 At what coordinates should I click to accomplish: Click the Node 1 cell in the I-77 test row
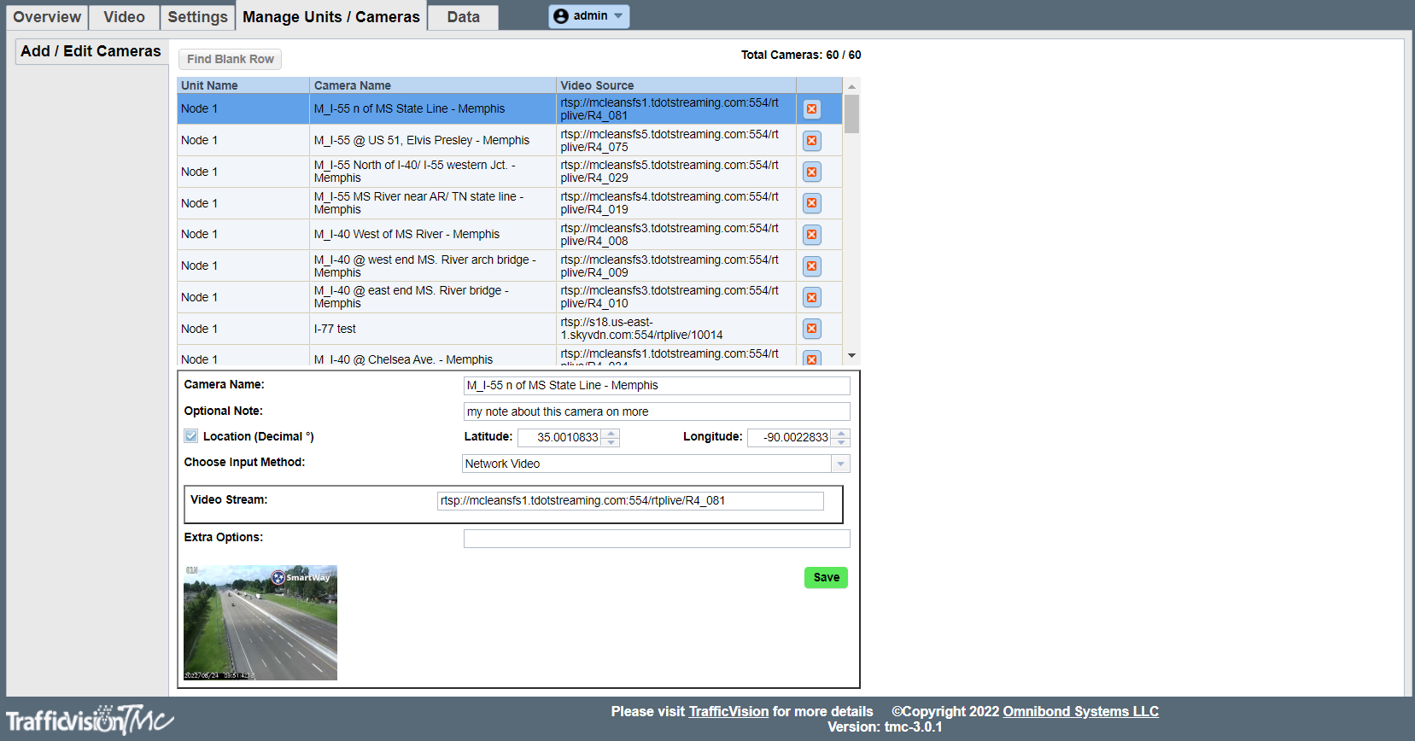(x=243, y=329)
